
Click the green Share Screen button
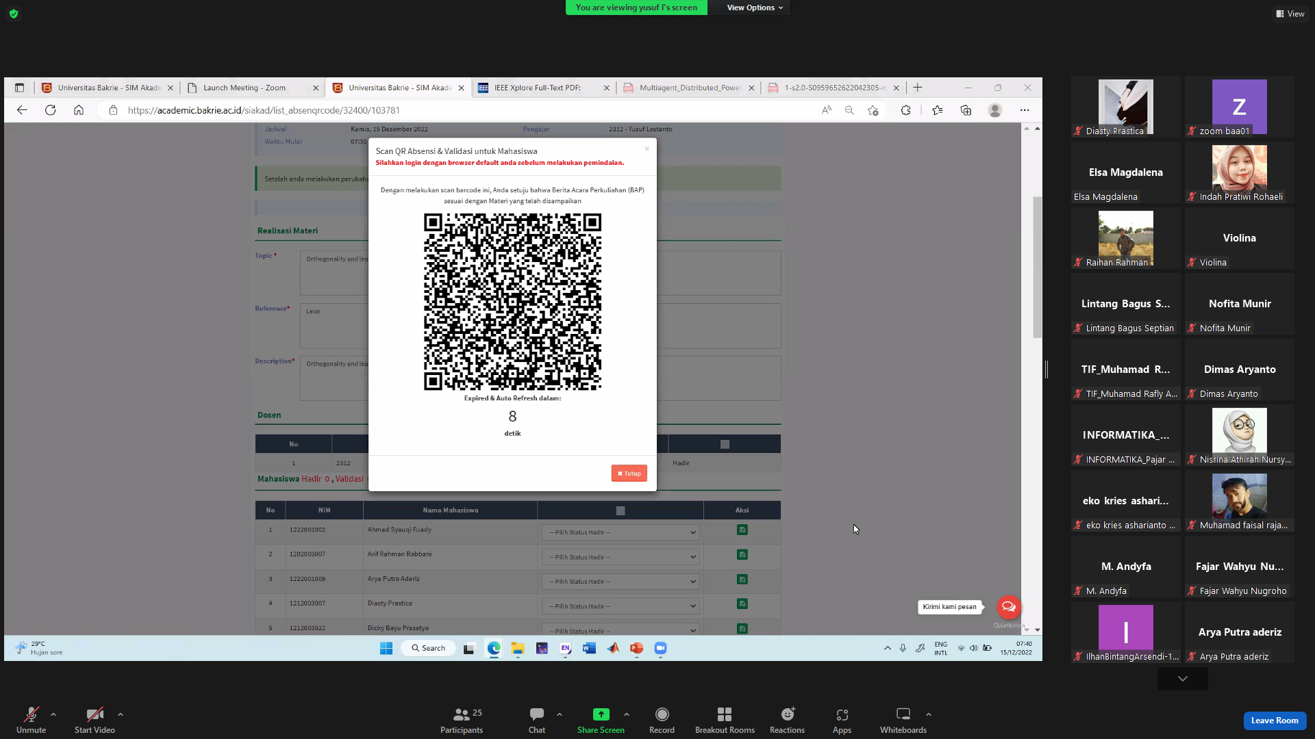[601, 720]
